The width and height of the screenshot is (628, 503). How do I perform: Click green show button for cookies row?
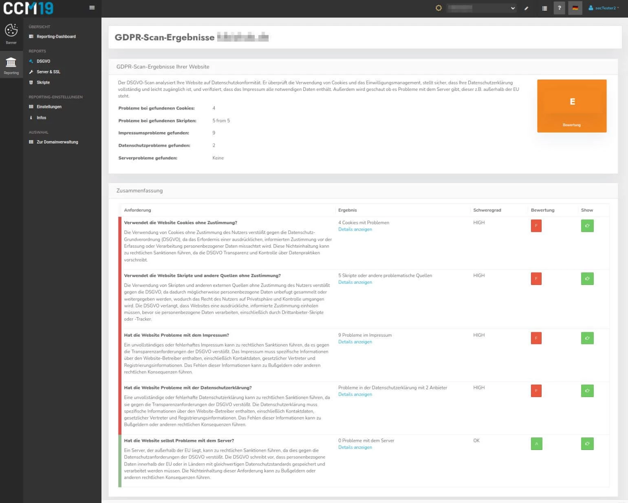pos(587,226)
